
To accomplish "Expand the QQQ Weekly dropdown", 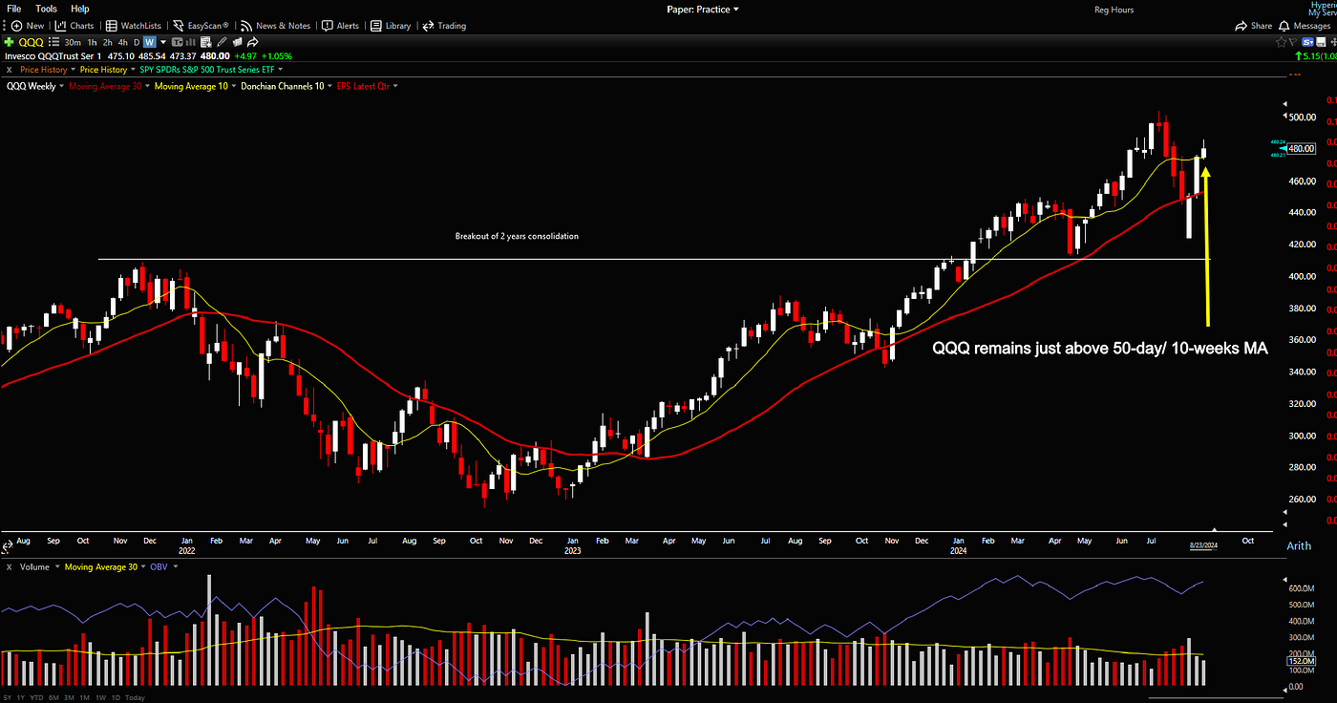I will tap(62, 86).
